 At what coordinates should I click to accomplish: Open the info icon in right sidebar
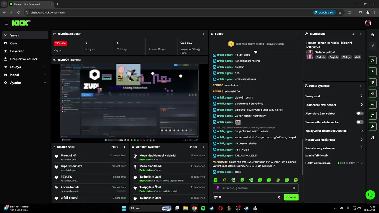click(373, 35)
